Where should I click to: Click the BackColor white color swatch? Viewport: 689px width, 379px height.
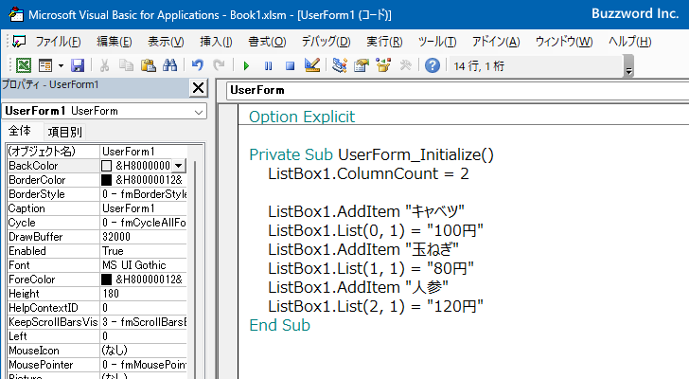107,166
